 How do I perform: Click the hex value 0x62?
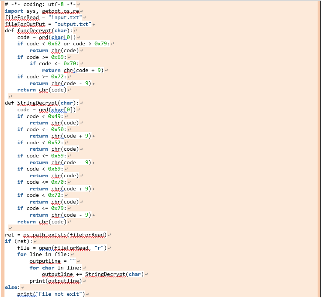pyautogui.click(x=54, y=44)
